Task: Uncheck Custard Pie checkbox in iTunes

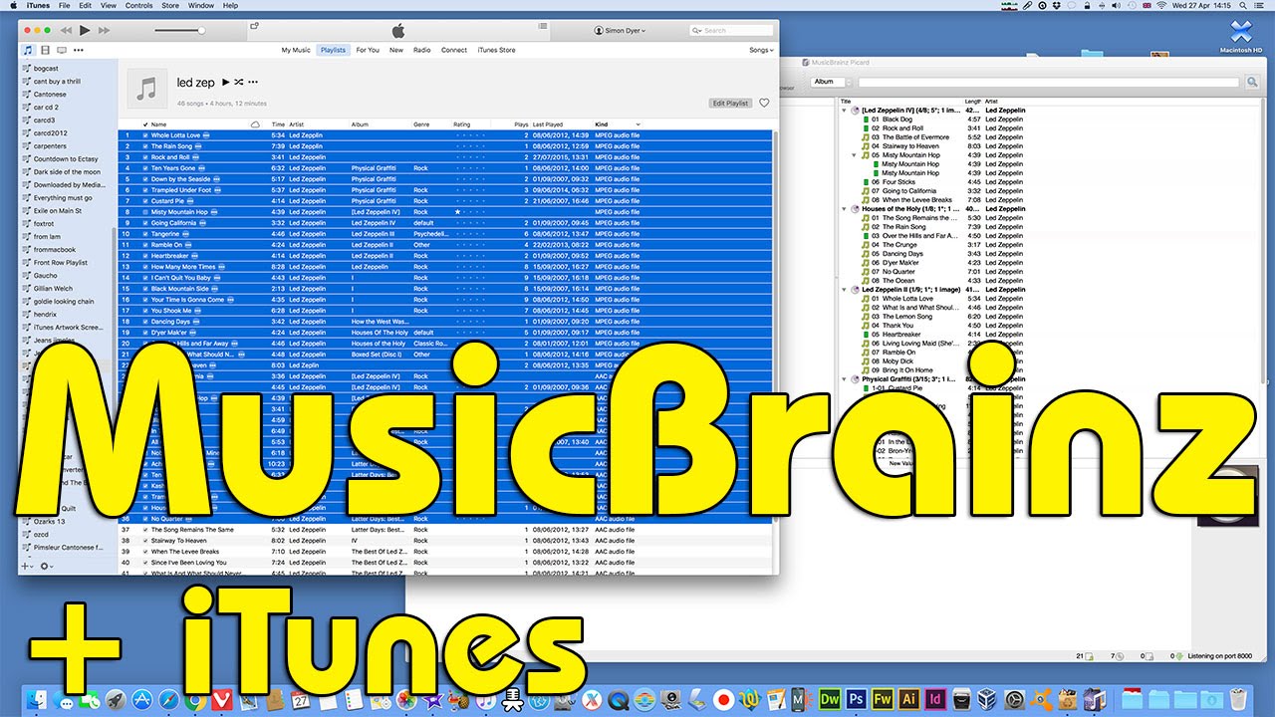Action: [144, 201]
